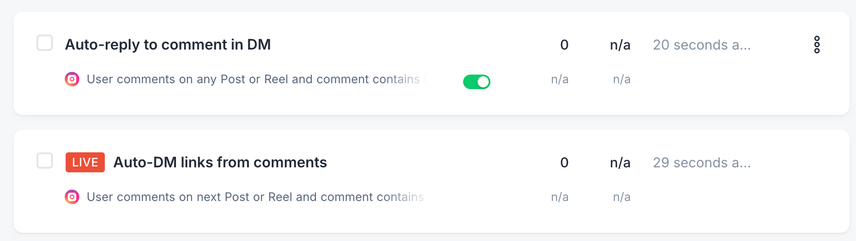Open the Auto-DM links from comments automation

click(x=220, y=162)
